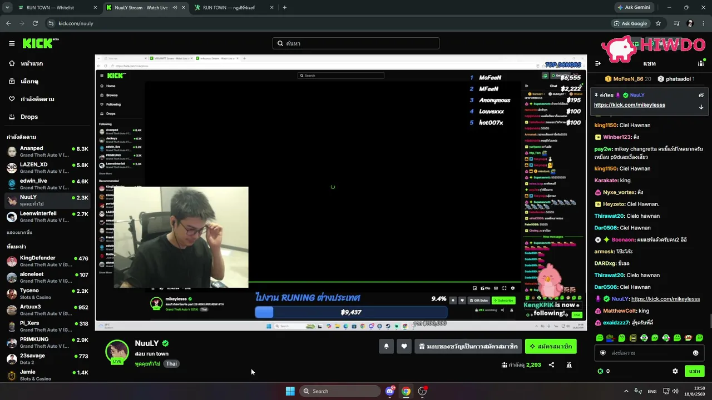Click phatsadol in chat leaderboard

tap(676, 79)
